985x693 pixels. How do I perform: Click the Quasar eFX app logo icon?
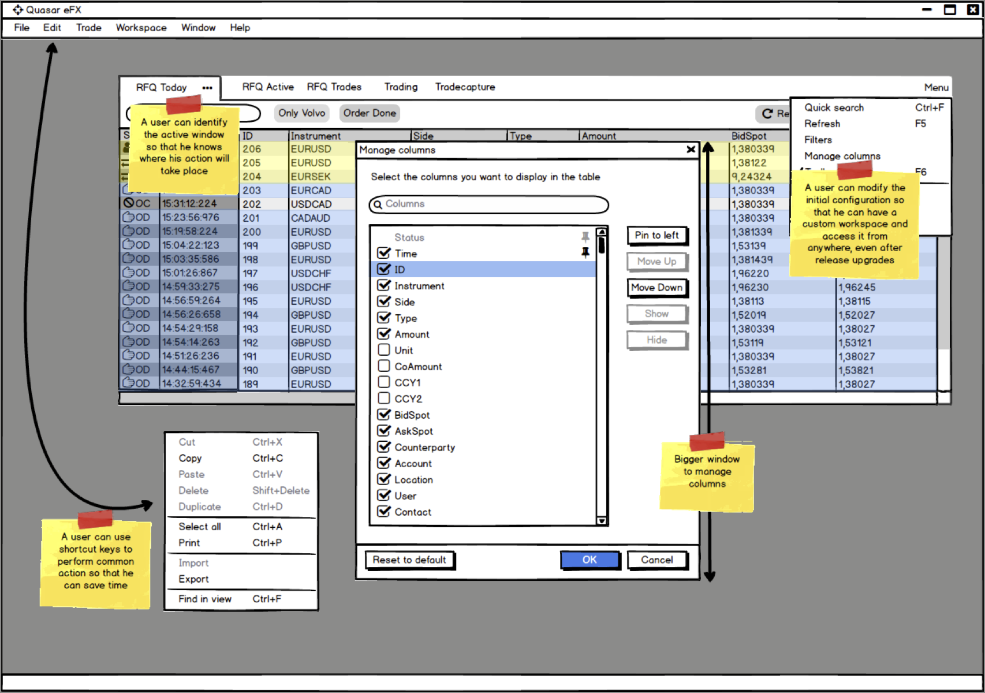(x=17, y=9)
